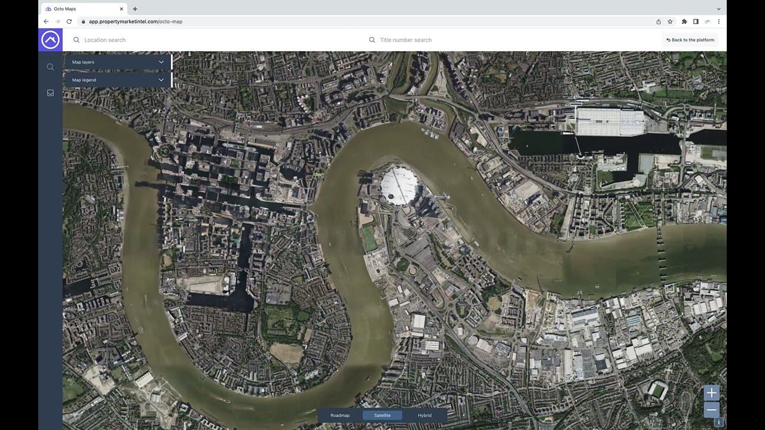This screenshot has width=765, height=430.
Task: Click the Location search magnifier icon
Action: coord(76,40)
